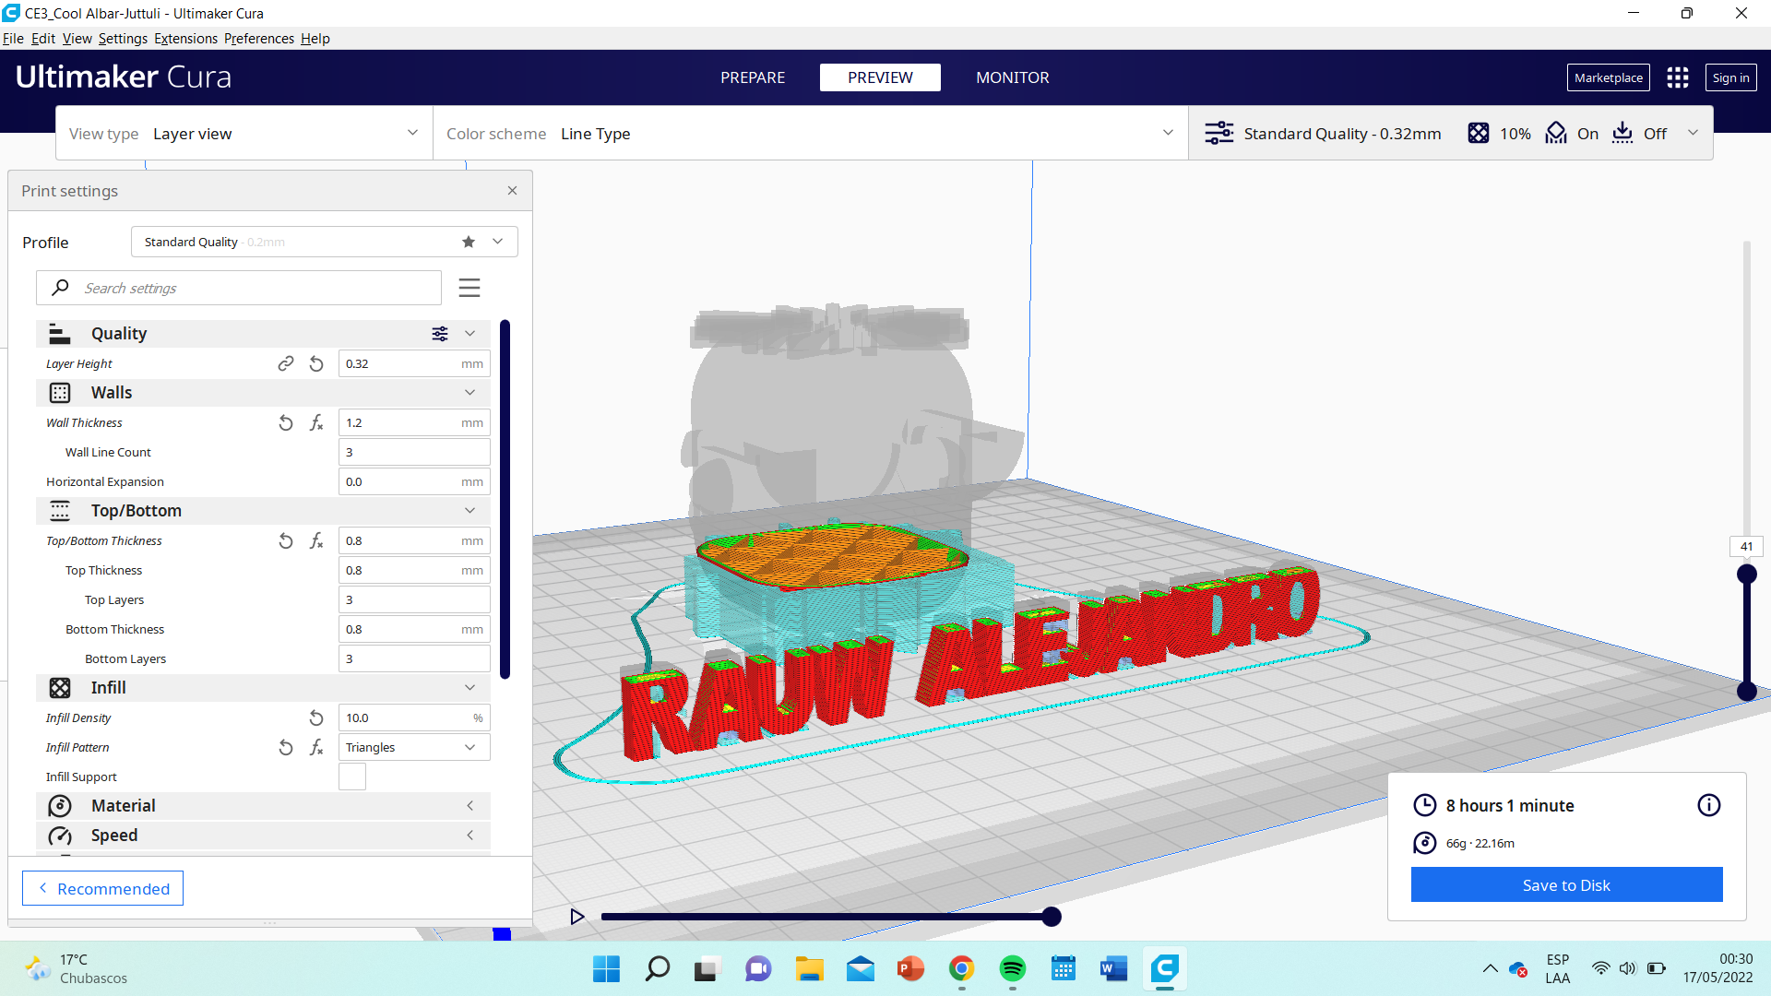Reset Layer Height with the revert arrow
Image resolution: width=1771 pixels, height=996 pixels.
(316, 363)
